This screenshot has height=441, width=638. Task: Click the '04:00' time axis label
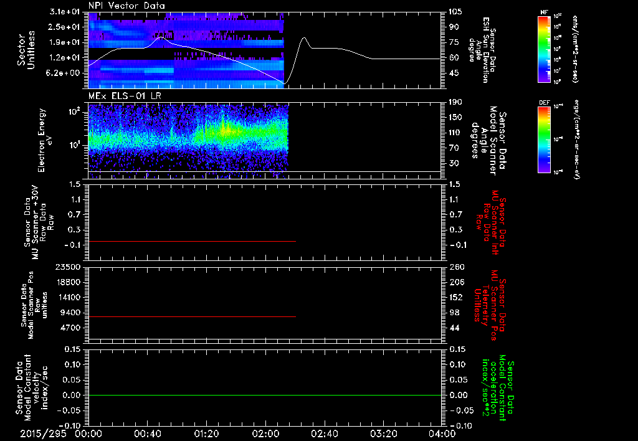pos(442,434)
